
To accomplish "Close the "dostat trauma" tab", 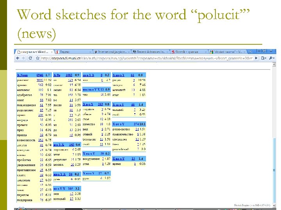I will (x=244, y=52).
